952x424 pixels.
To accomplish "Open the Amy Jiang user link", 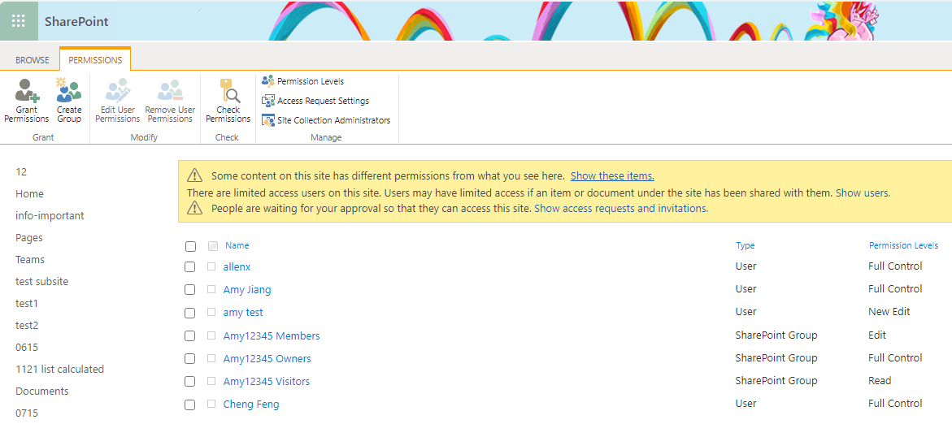I will coord(247,290).
